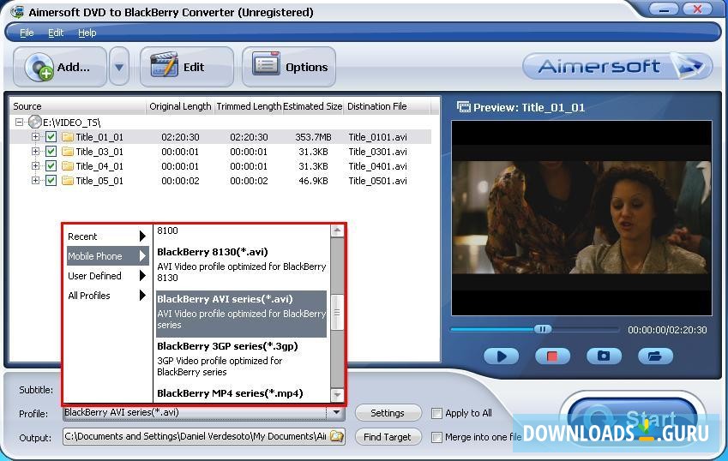This screenshot has height=461, width=728.
Task: Collapse the E:\VIDEO_TS\ tree node
Action: click(x=19, y=123)
